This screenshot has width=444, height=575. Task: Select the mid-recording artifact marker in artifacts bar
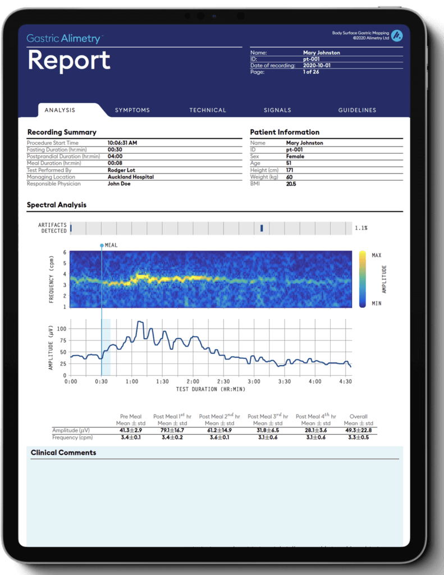click(262, 228)
